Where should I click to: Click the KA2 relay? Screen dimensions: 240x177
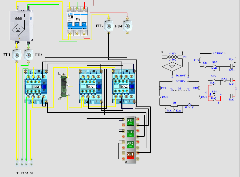(x=123, y=87)
